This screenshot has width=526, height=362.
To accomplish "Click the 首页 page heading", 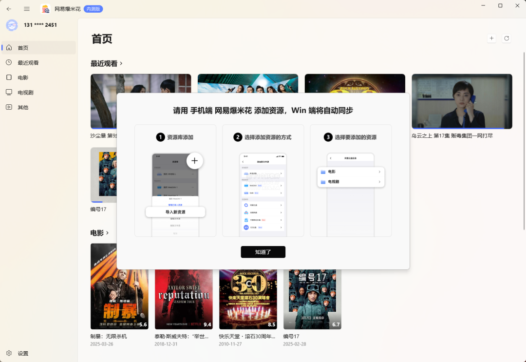I will tap(102, 39).
